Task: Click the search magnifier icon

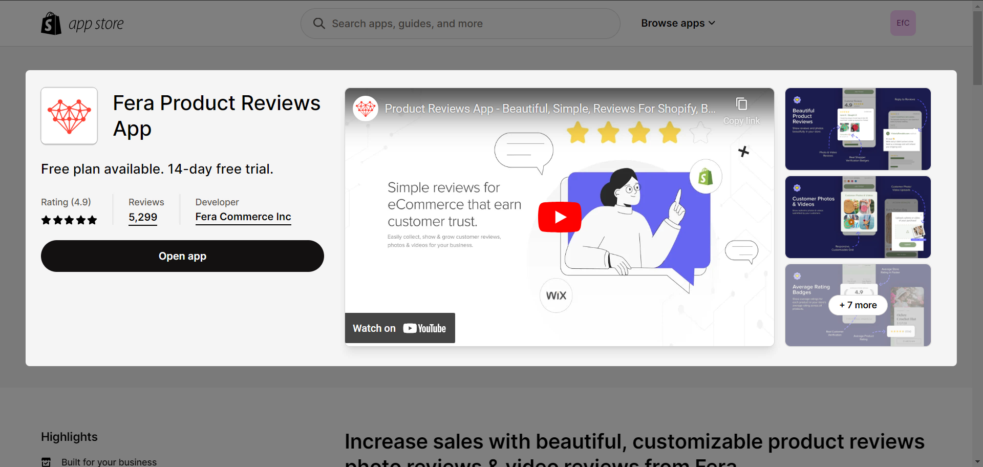Action: point(319,24)
